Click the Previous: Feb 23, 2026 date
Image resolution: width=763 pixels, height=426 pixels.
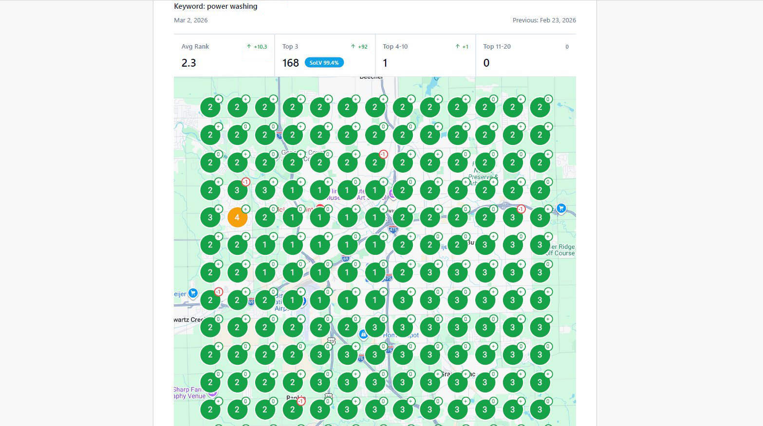[x=544, y=20]
